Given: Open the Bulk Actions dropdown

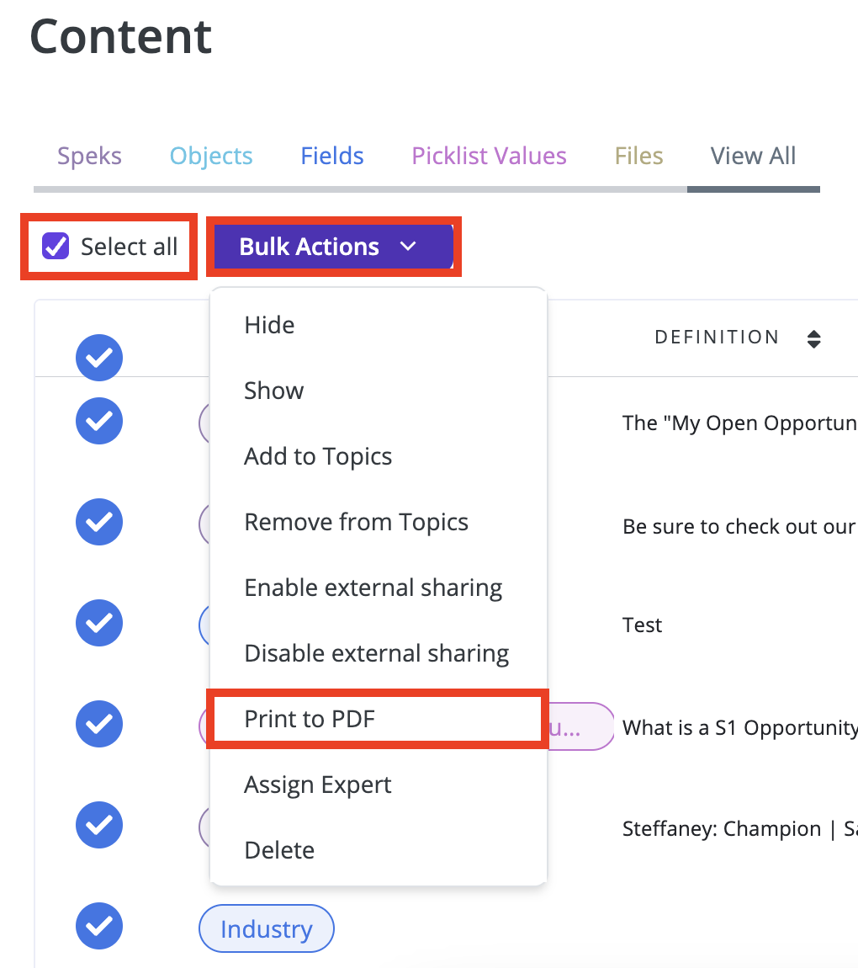Looking at the screenshot, I should tap(334, 247).
